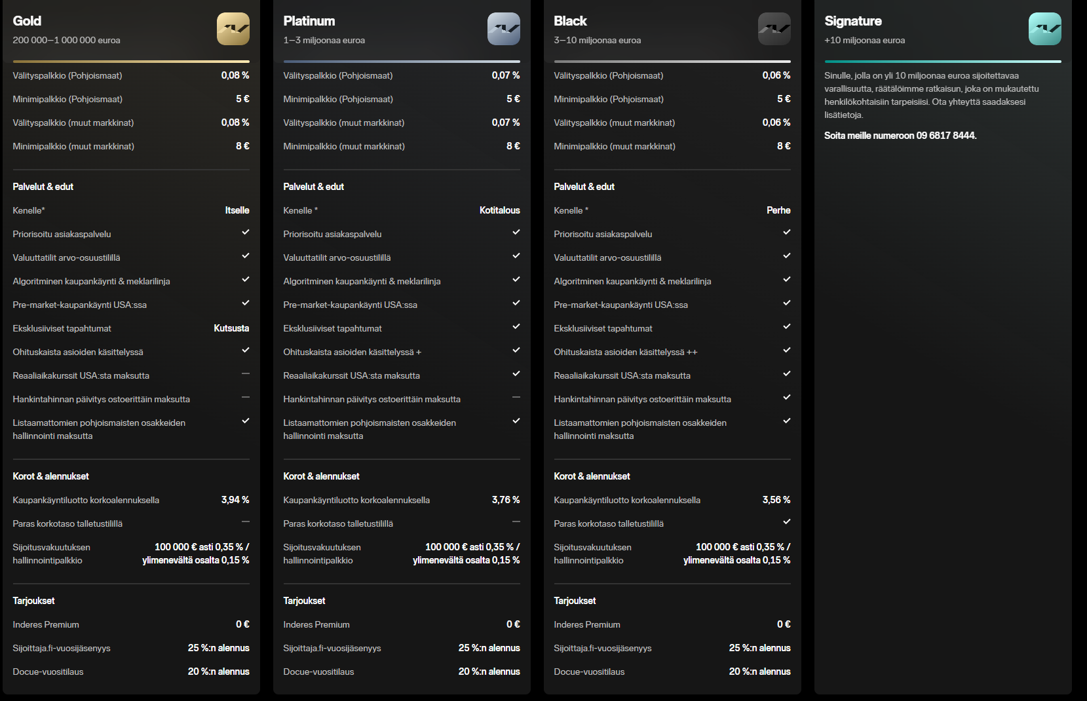Click Black's Korot & alennukset heading
1087x701 pixels.
pos(592,476)
